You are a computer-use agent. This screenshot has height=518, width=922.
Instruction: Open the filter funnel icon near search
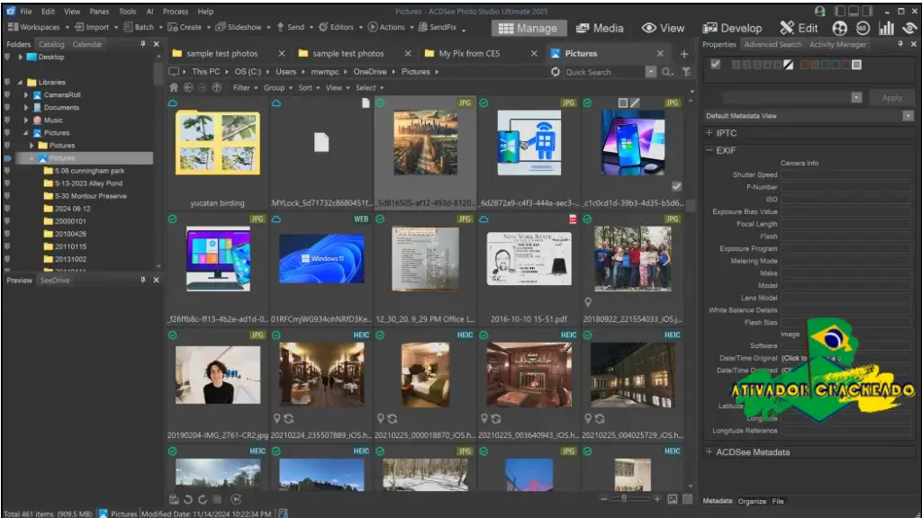pos(686,72)
